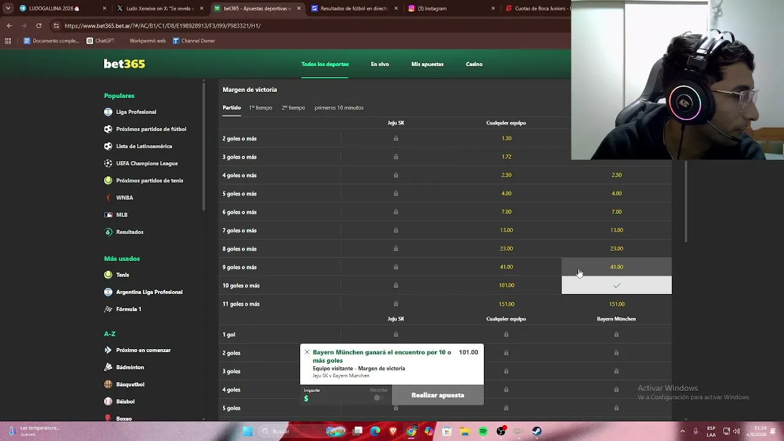Click the Lista de Latinoamérica ball icon
Screen dimensions: 784x441
[108, 146]
